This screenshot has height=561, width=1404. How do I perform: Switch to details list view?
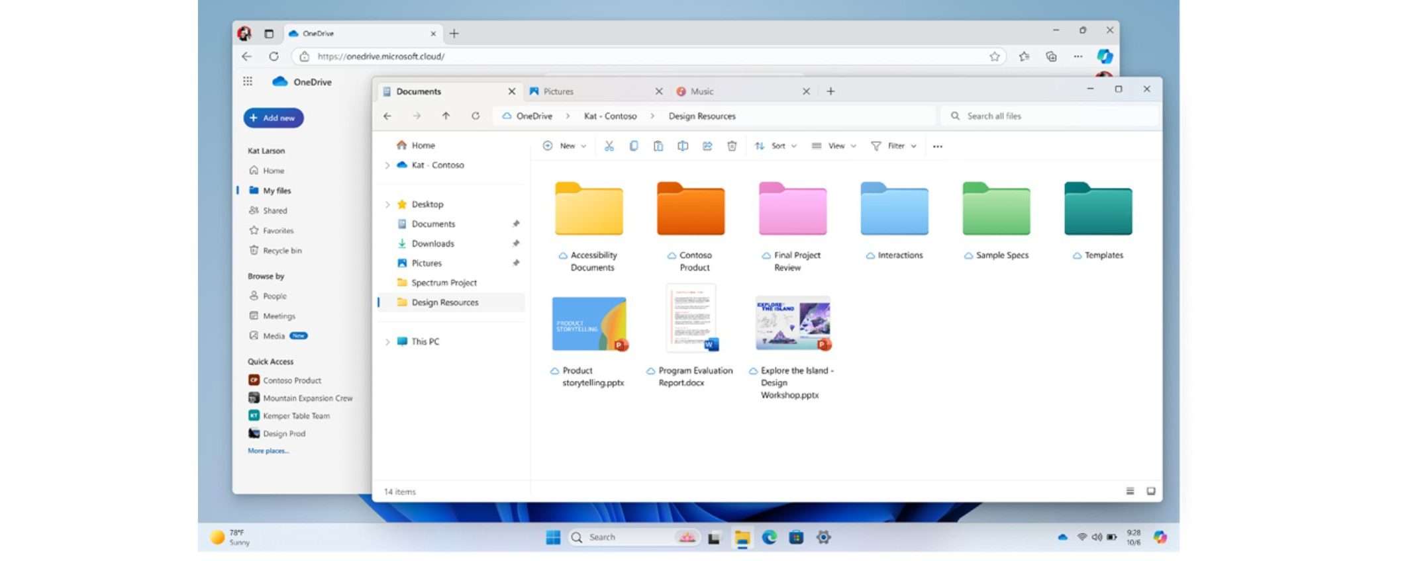[x=1130, y=491]
